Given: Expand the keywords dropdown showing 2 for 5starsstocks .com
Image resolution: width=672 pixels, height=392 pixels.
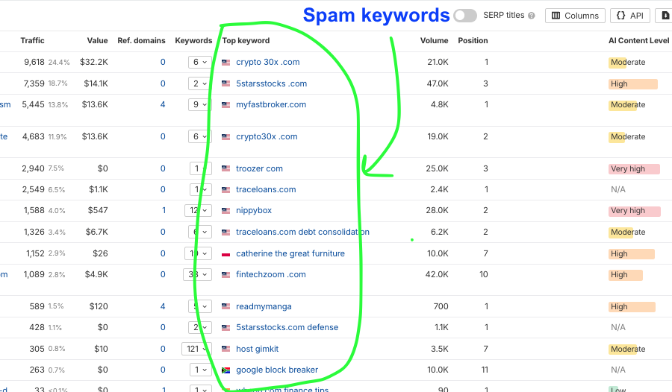Looking at the screenshot, I should tap(199, 84).
